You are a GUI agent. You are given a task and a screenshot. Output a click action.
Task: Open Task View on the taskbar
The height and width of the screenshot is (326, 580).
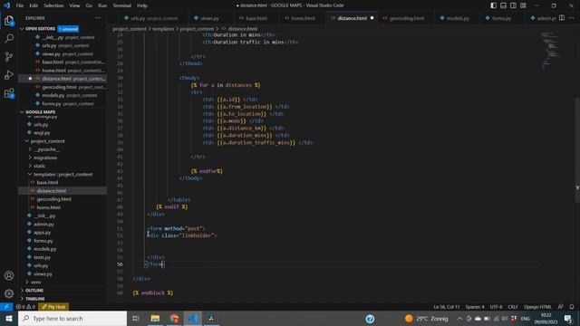[x=136, y=319]
